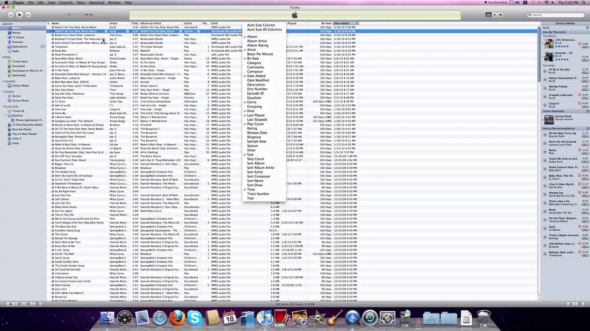Image resolution: width=590 pixels, height=331 pixels.
Task: Click the iTunes Store arrow beside selected song title
Action: pyautogui.click(x=106, y=31)
